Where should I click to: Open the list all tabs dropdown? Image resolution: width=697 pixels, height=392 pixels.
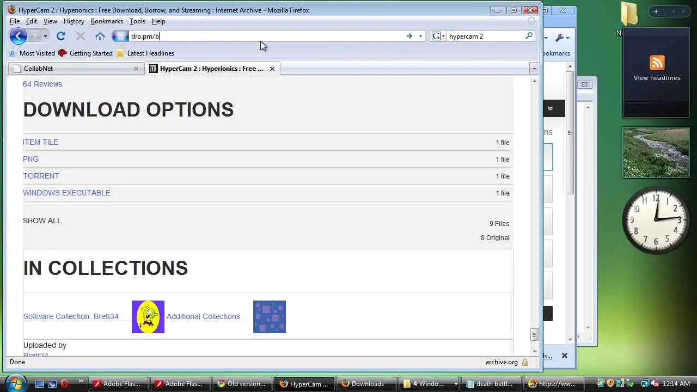[534, 69]
